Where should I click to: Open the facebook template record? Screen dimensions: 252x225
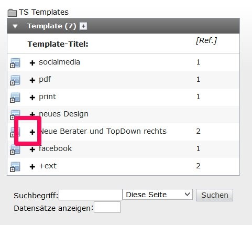55,148
